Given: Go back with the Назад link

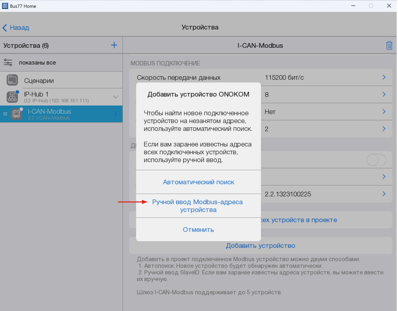Looking at the screenshot, I should point(16,28).
